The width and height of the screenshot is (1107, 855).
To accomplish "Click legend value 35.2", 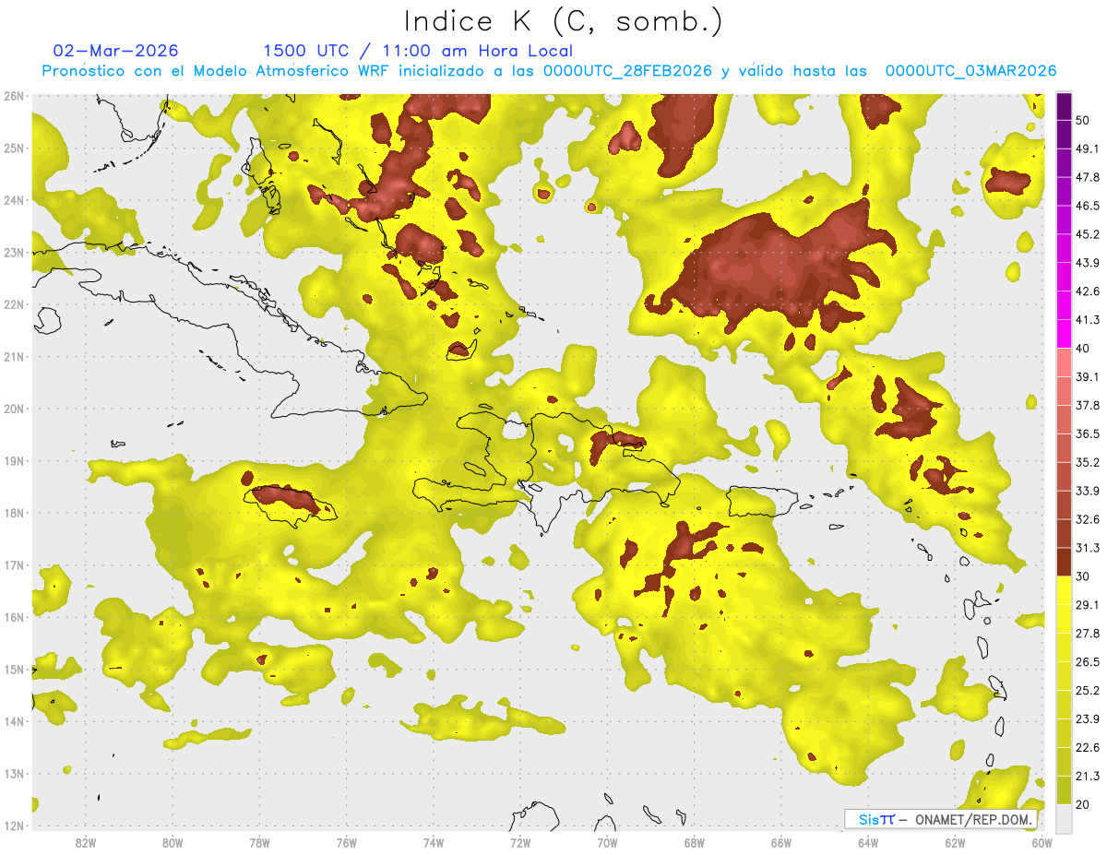I will 1089,462.
